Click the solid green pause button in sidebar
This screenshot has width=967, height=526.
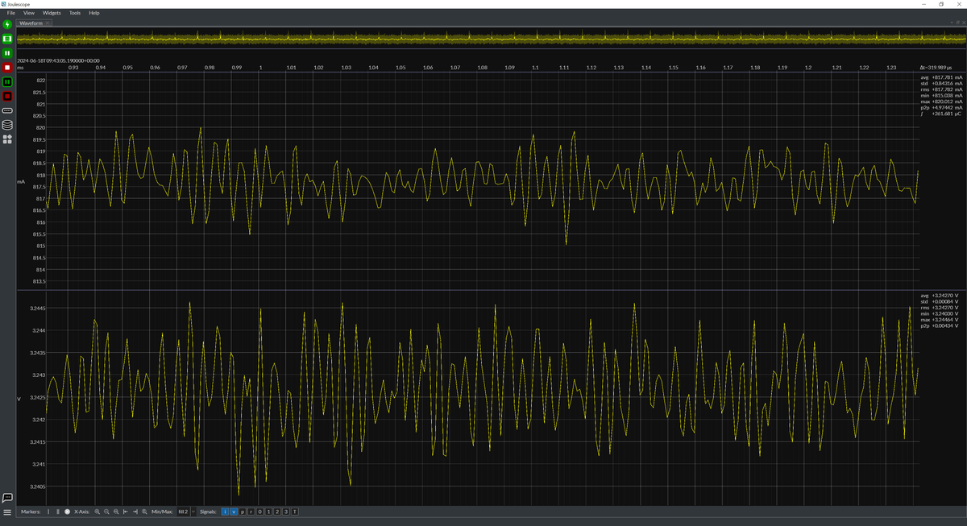click(x=7, y=53)
